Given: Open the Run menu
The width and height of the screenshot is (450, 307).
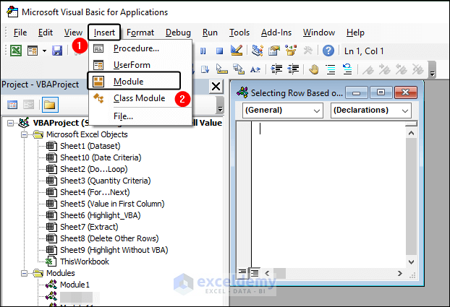Looking at the screenshot, I should pyautogui.click(x=210, y=33).
